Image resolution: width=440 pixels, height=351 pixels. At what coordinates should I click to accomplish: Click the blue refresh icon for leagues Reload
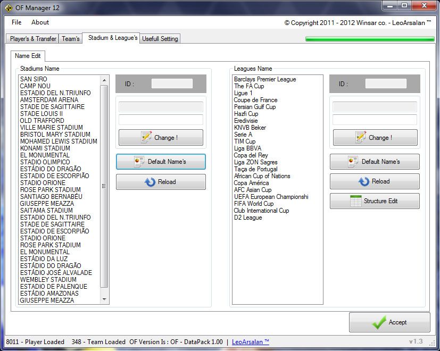point(363,182)
